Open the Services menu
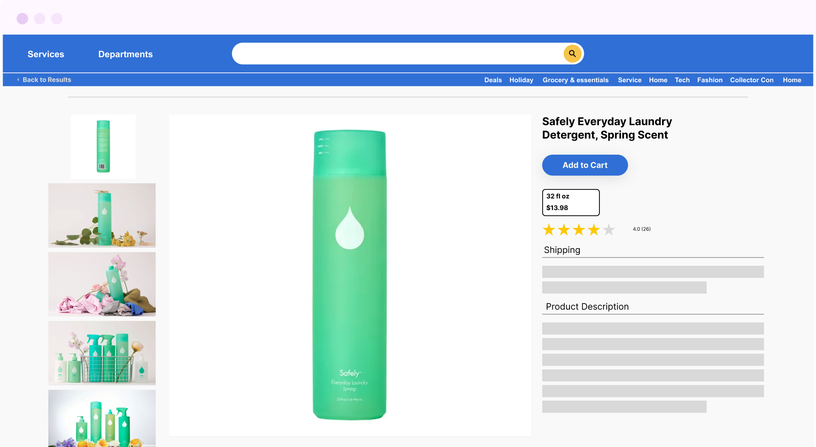This screenshot has height=447, width=816. pyautogui.click(x=46, y=54)
